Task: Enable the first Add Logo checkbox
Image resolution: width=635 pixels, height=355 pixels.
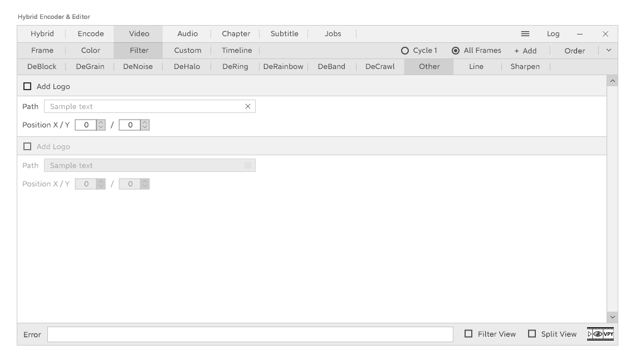Action: tap(27, 87)
